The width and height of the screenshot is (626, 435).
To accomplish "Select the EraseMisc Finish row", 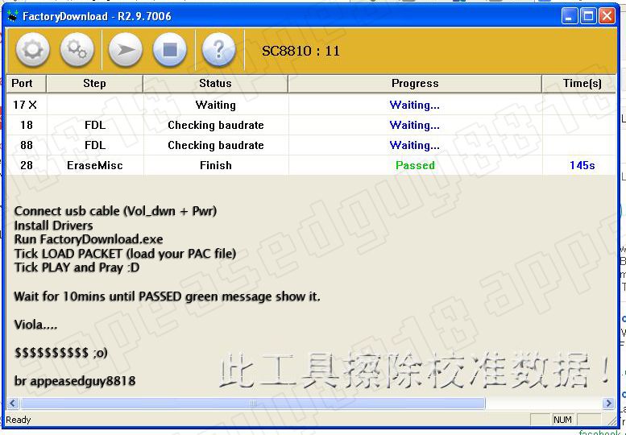I will 215,165.
